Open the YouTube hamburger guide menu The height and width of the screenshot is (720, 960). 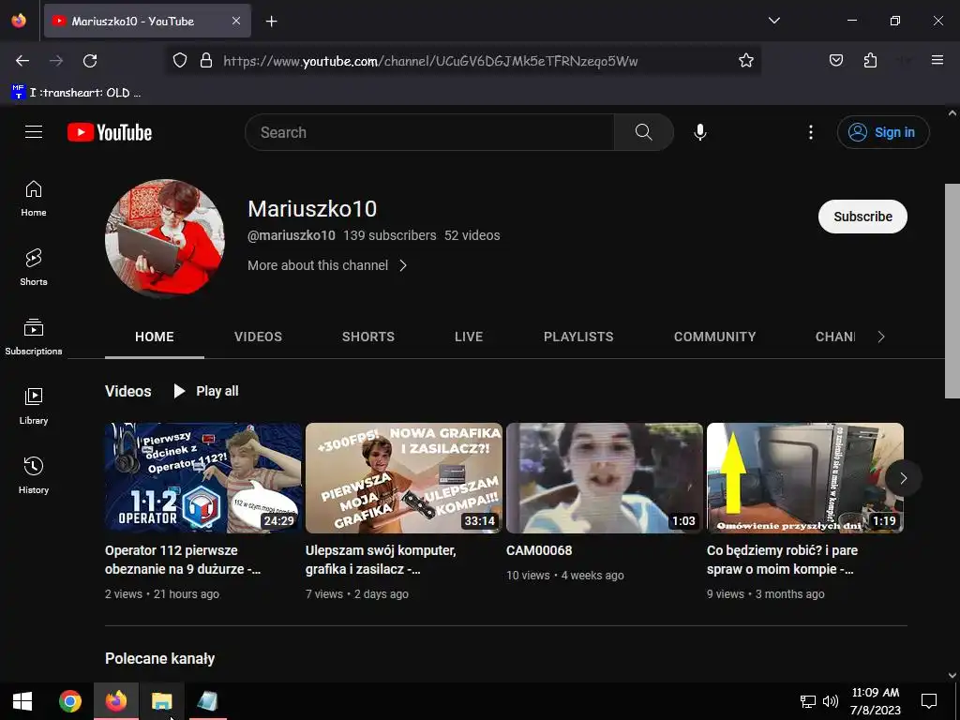pos(34,132)
